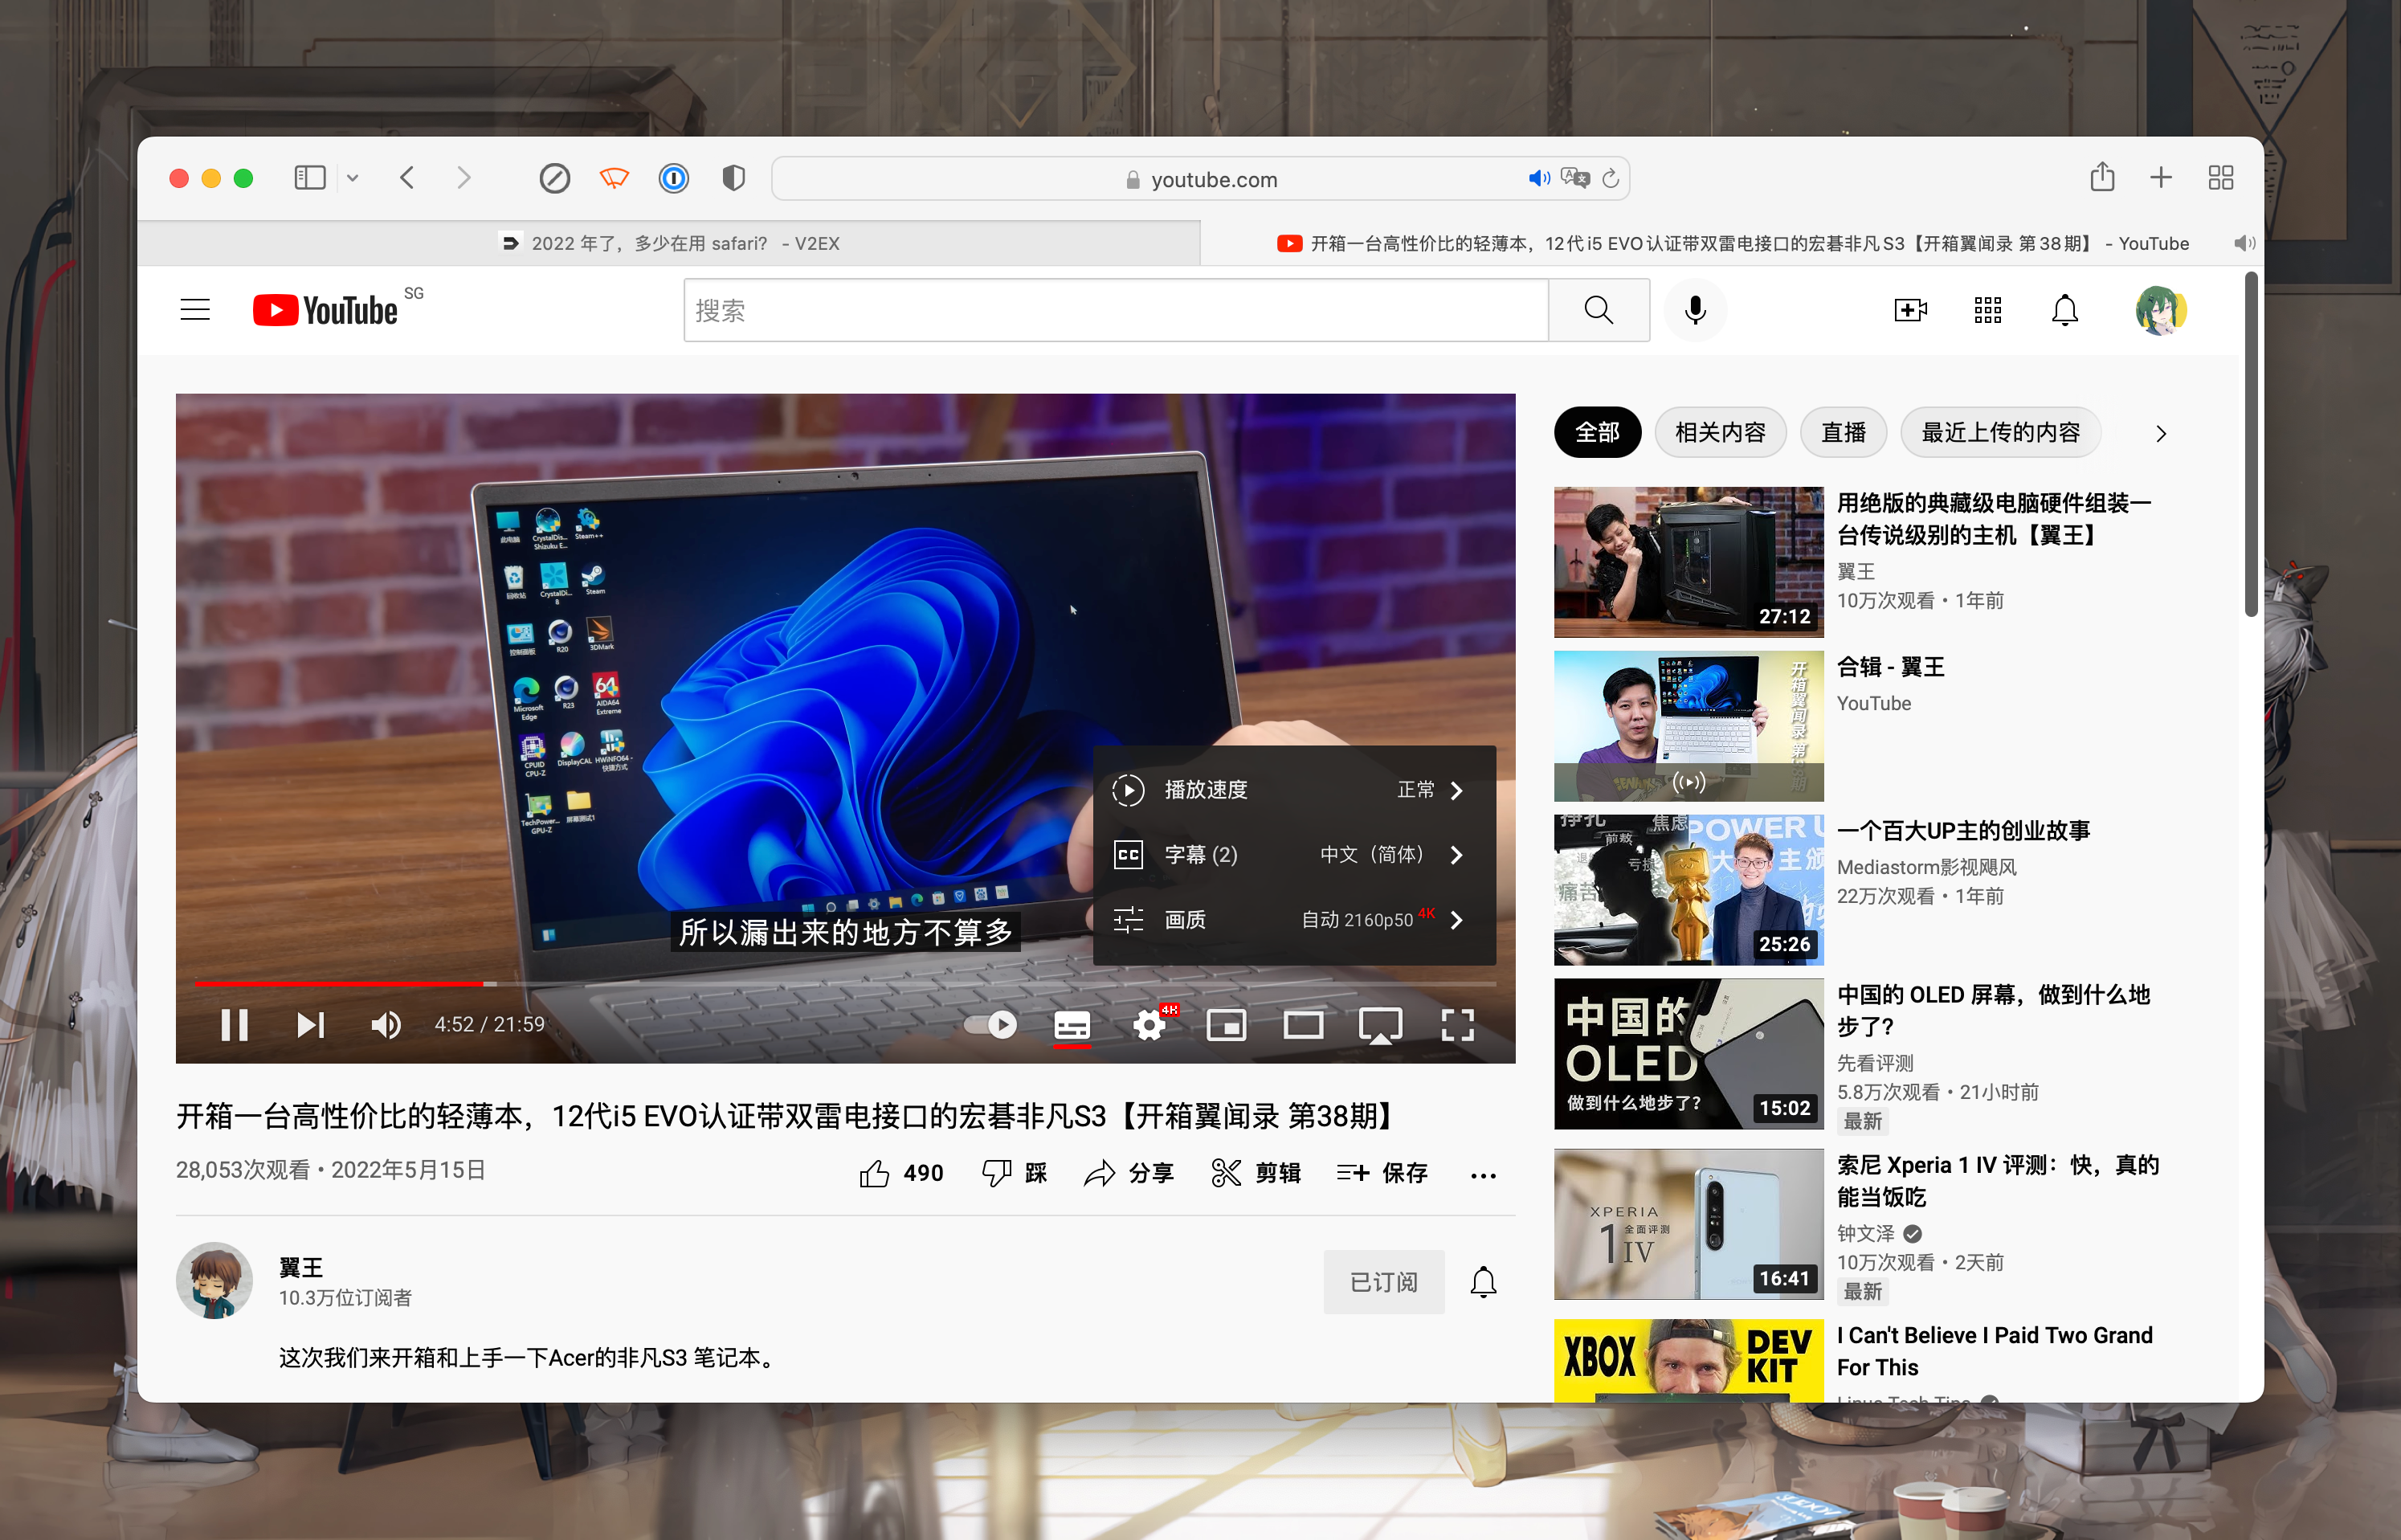Click the AirPlay icon in player

[x=1379, y=1025]
